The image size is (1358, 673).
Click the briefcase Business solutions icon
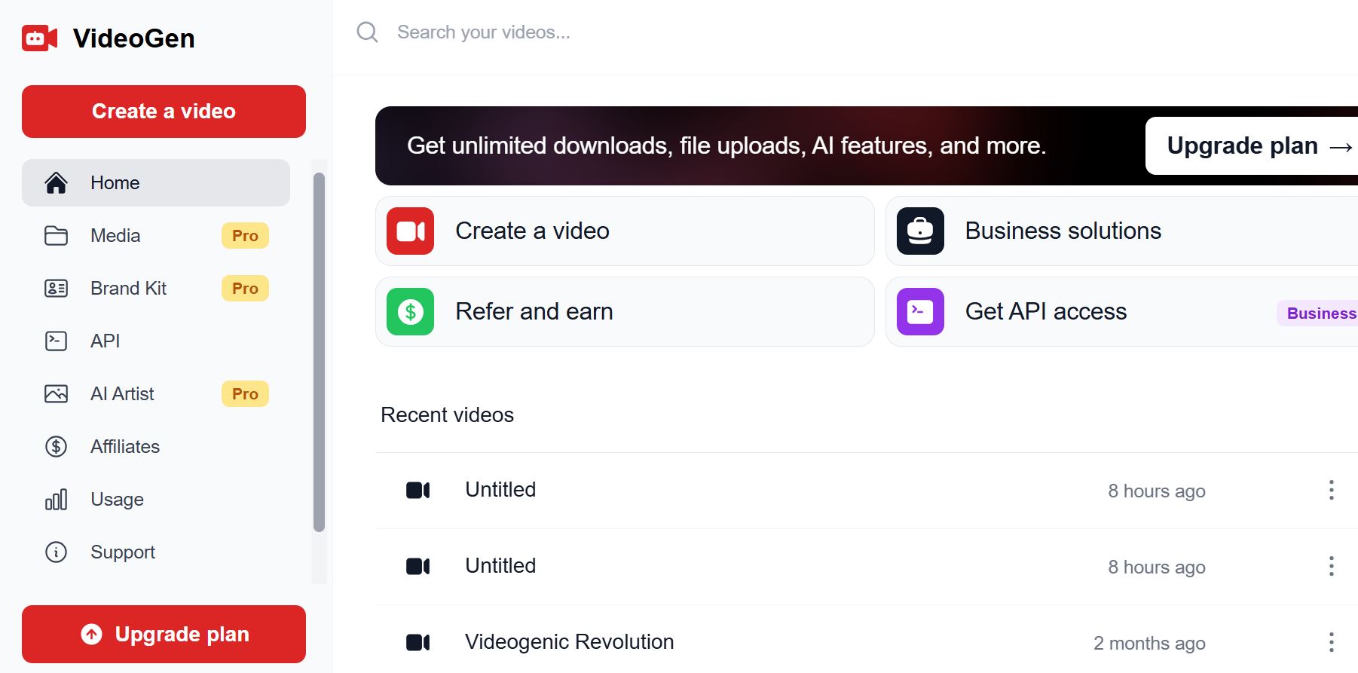click(x=919, y=231)
